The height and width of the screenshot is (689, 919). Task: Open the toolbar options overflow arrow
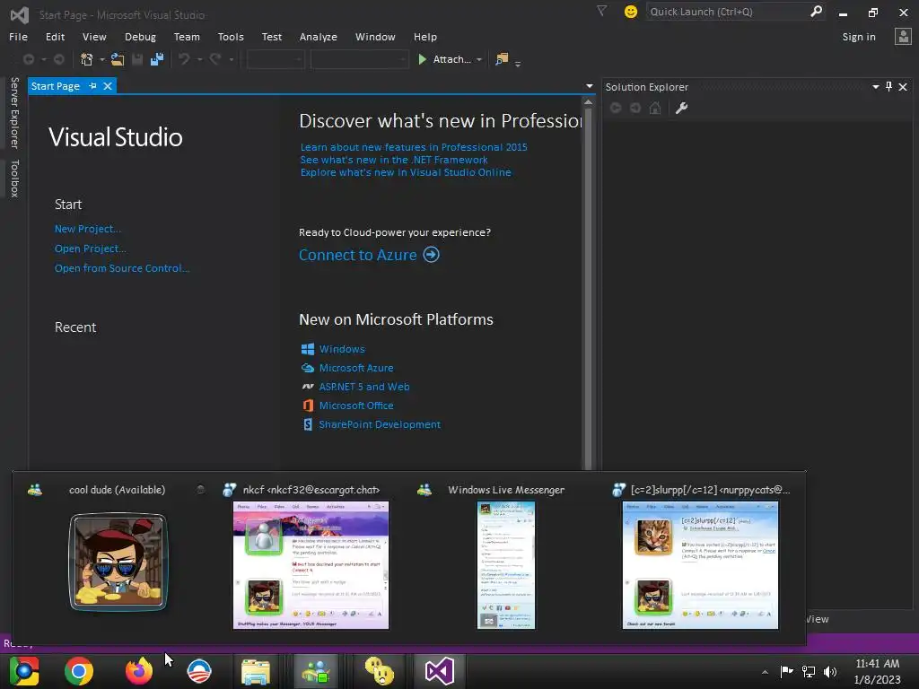pos(518,62)
